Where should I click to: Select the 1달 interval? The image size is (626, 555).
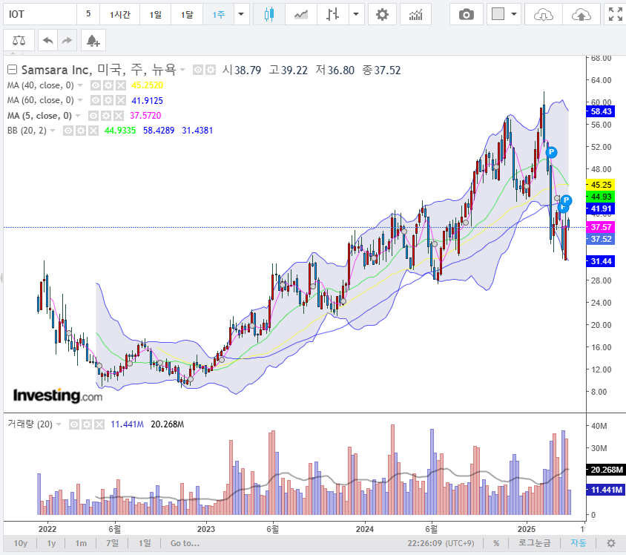187,15
